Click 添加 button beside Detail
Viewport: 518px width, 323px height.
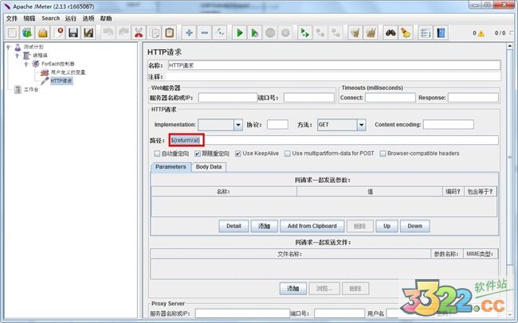[265, 226]
